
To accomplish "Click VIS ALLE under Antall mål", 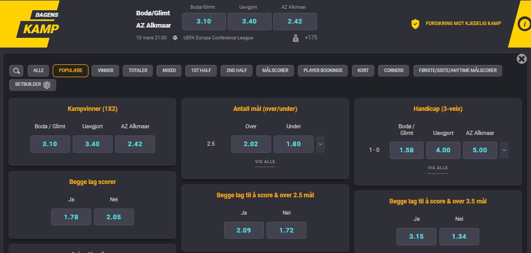I will point(265,162).
